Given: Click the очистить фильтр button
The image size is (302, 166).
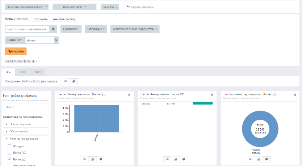Looking at the screenshot, I should coord(64,19).
